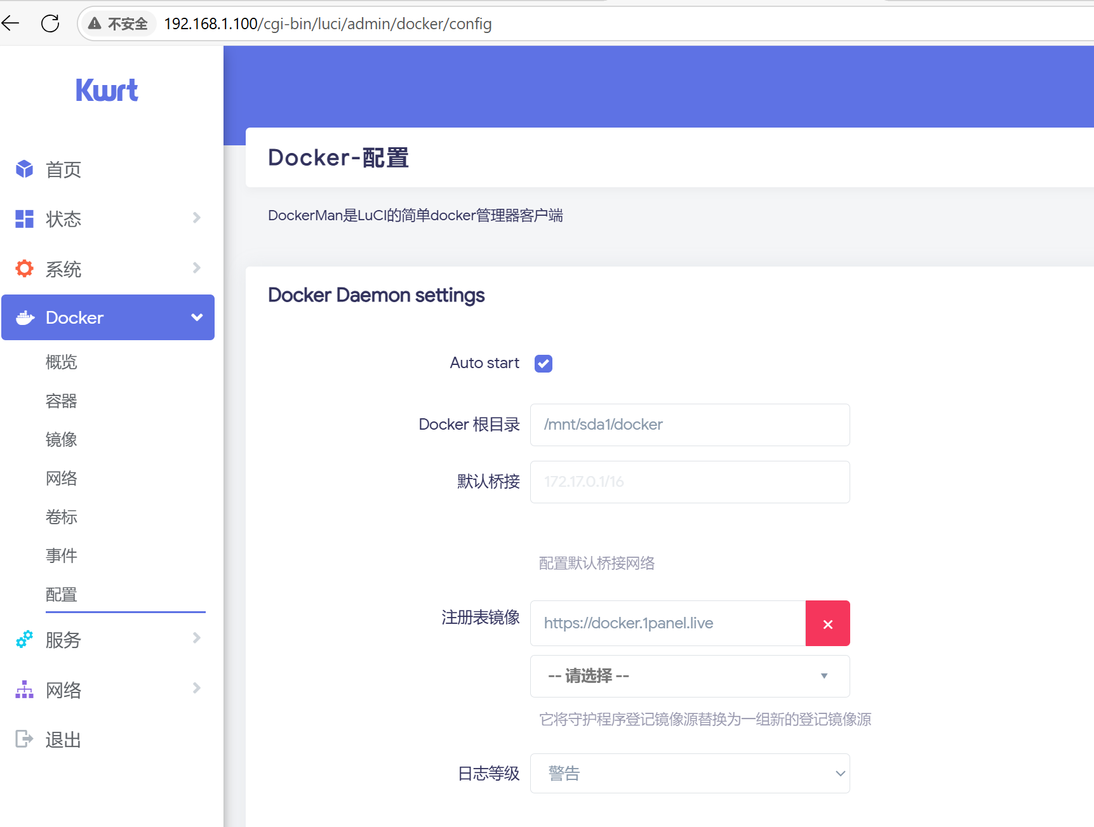Screen dimensions: 1094x827
Task: Switch to the 镜像 sidebar page
Action: 61,439
